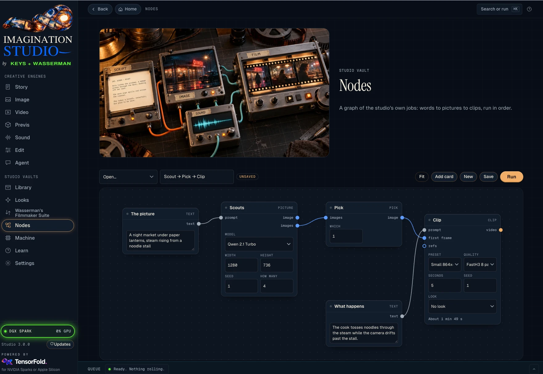The image size is (543, 374).
Task: Open the Learn help icon
Action: click(8, 250)
